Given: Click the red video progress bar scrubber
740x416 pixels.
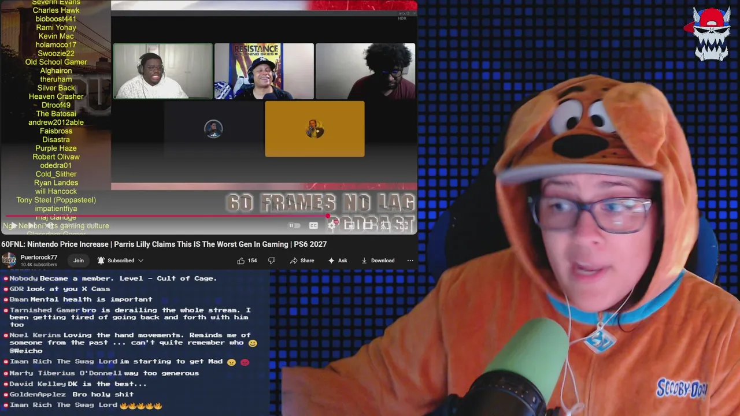Looking at the screenshot, I should pos(328,216).
